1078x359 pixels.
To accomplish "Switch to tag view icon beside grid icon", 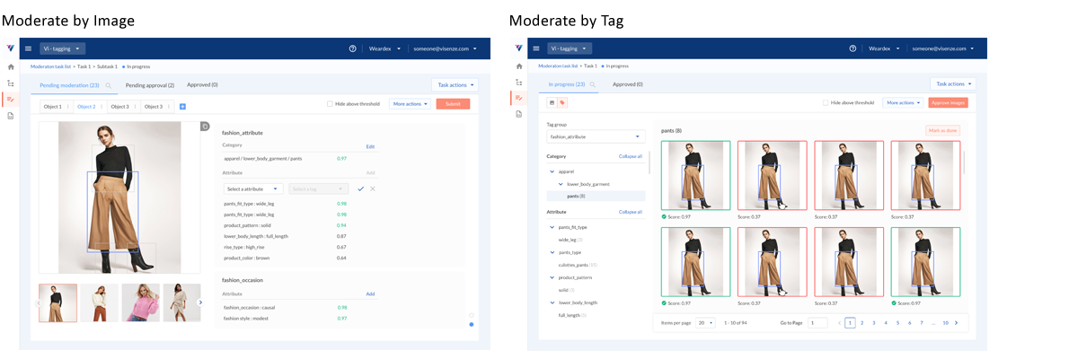I will coord(563,102).
